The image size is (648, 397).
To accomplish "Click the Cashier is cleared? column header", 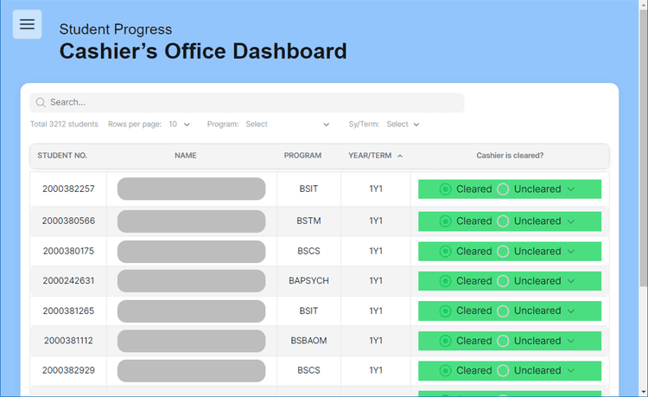I will tap(510, 157).
